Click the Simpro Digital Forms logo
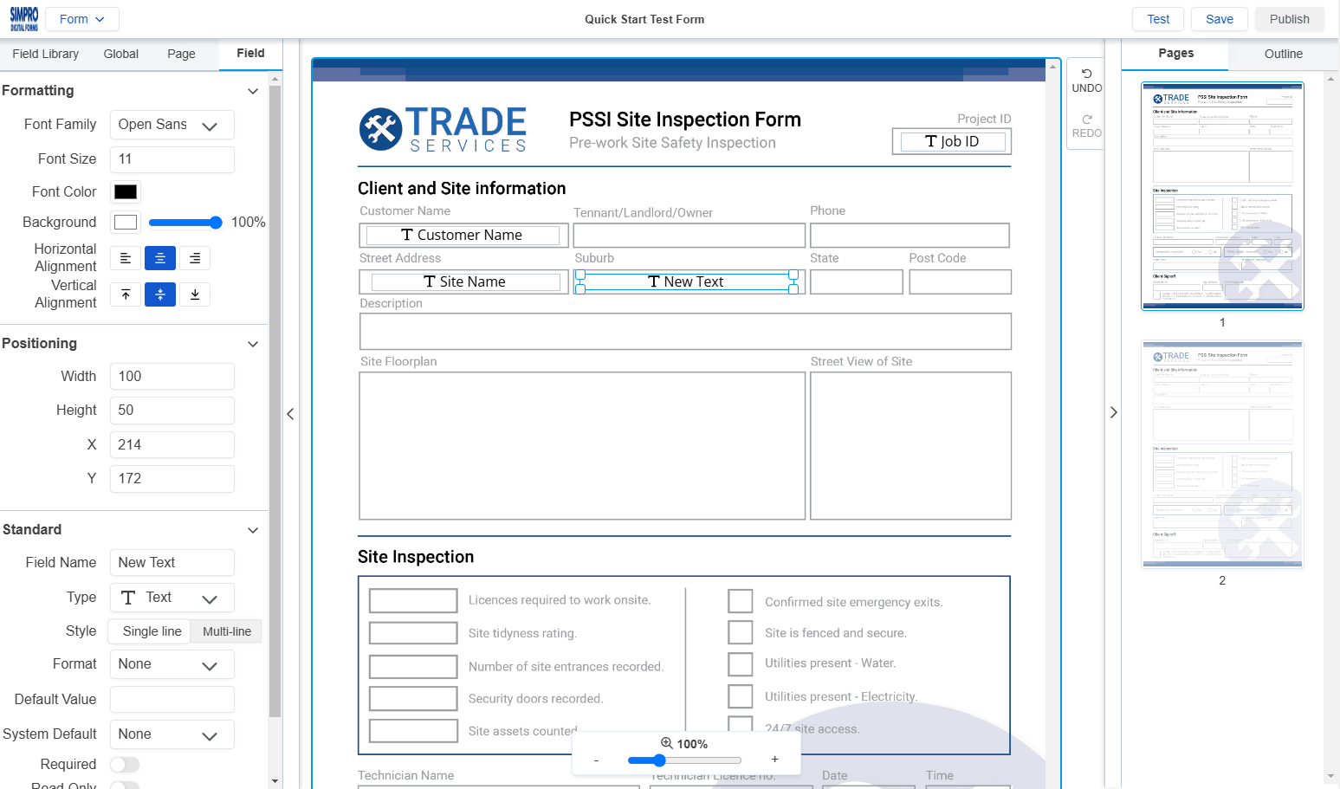Screen dimensions: 1340x789 click(x=24, y=19)
